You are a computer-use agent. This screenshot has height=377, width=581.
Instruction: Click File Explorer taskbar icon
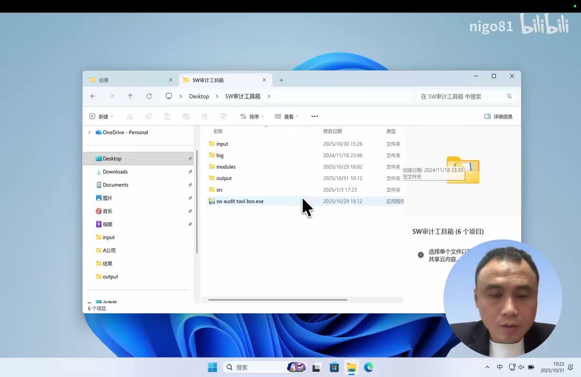[x=351, y=368]
